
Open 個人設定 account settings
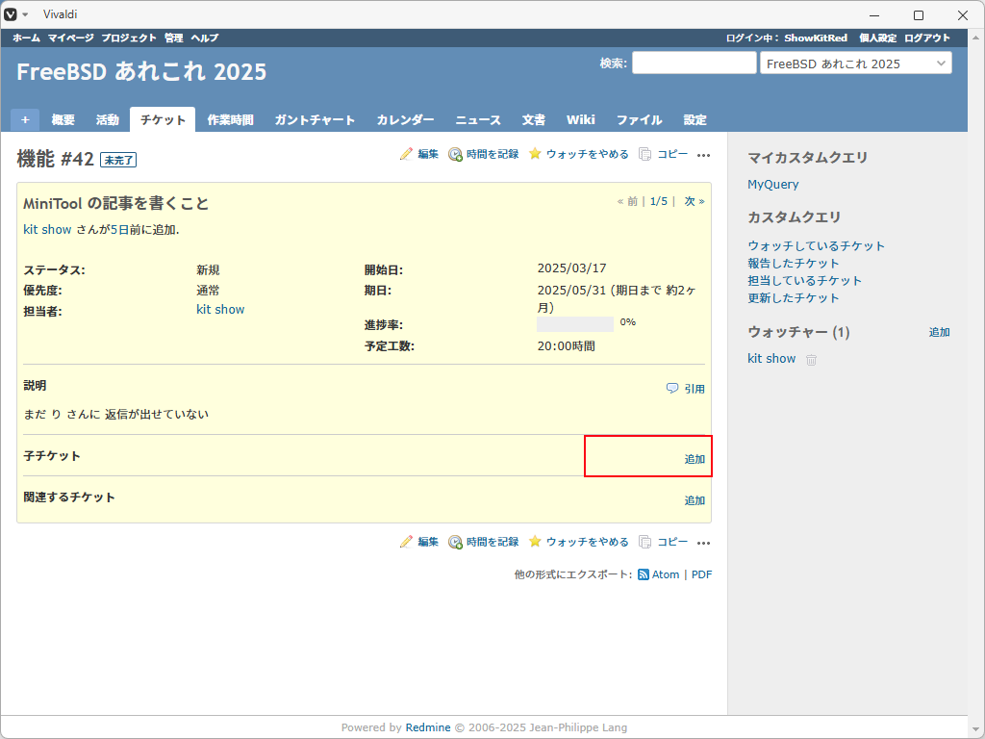click(877, 38)
